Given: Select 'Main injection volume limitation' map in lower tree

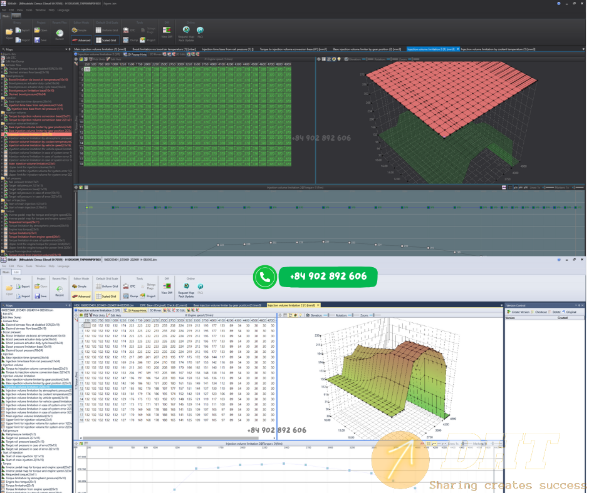Looking at the screenshot, I should (x=29, y=415).
